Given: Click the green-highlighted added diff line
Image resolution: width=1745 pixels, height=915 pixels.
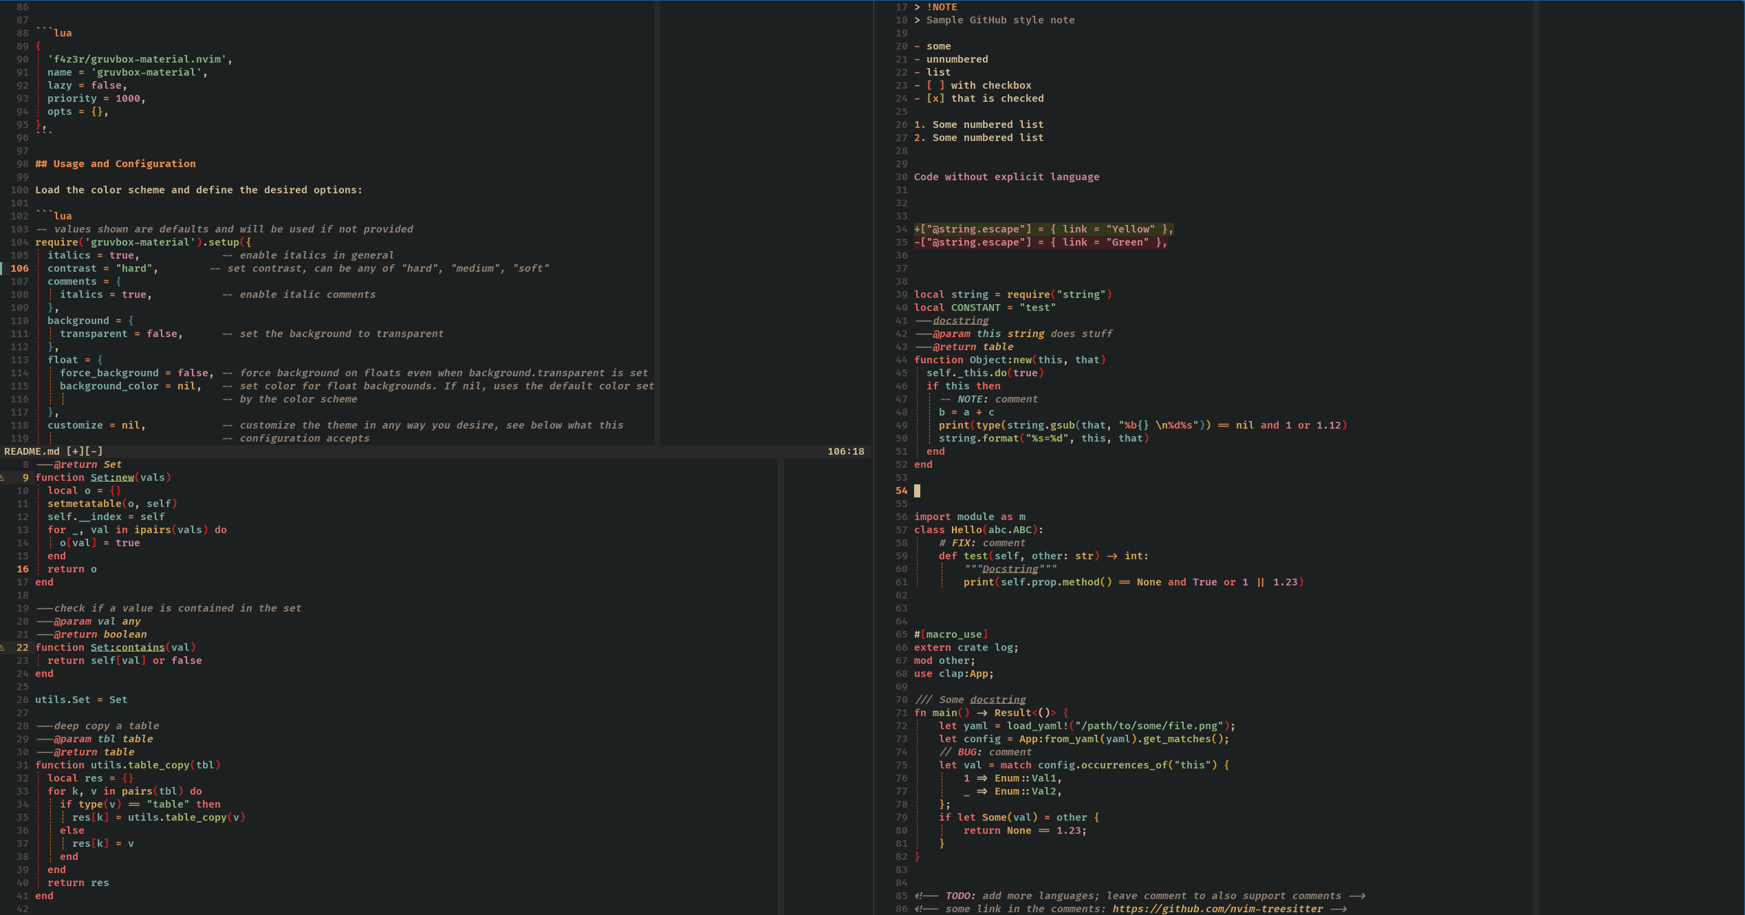Looking at the screenshot, I should tap(1043, 229).
